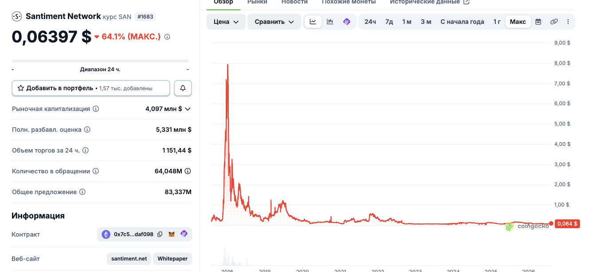Select the Макс time range
Image resolution: width=604 pixels, height=272 pixels.
coord(518,22)
